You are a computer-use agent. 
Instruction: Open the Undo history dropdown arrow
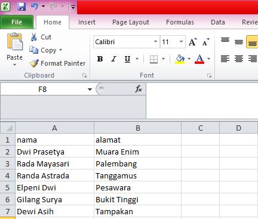tap(43, 7)
